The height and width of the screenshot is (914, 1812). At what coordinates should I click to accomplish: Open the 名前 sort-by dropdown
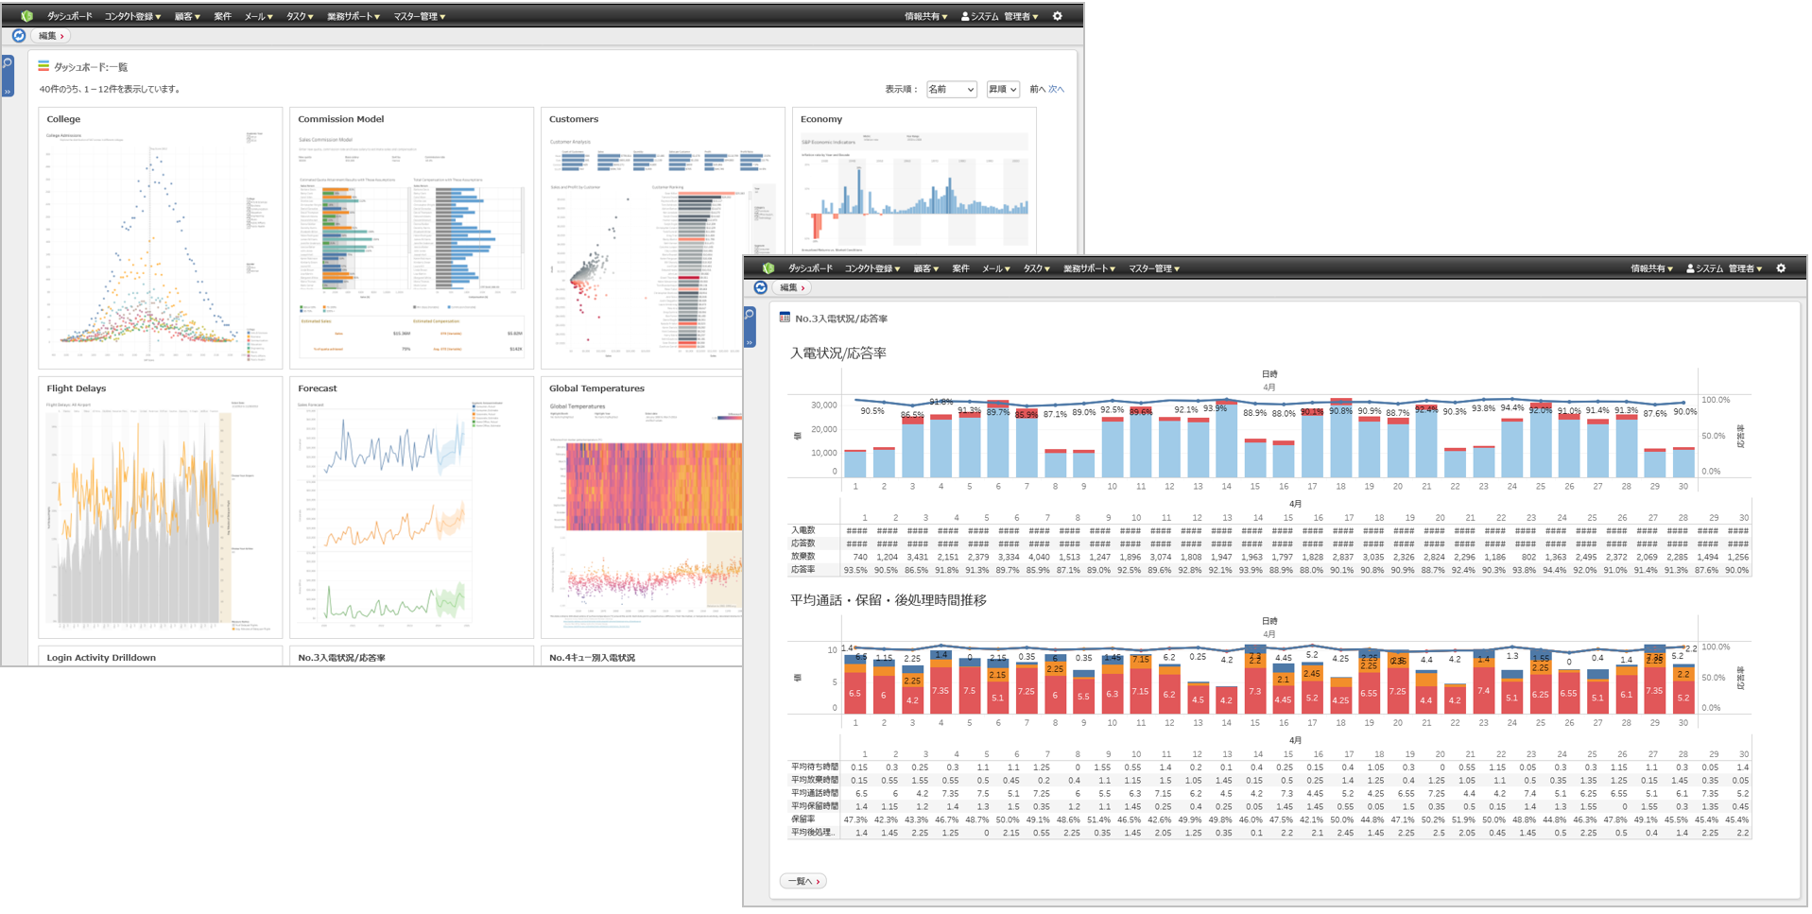coord(951,89)
